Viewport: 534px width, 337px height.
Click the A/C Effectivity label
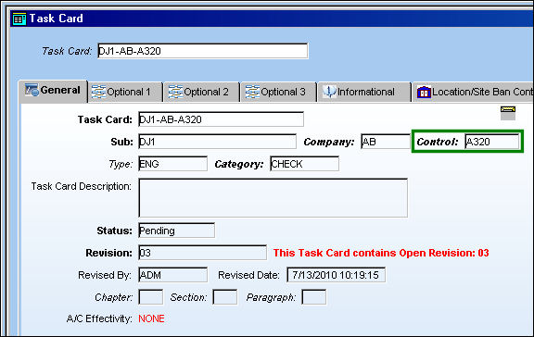(99, 319)
